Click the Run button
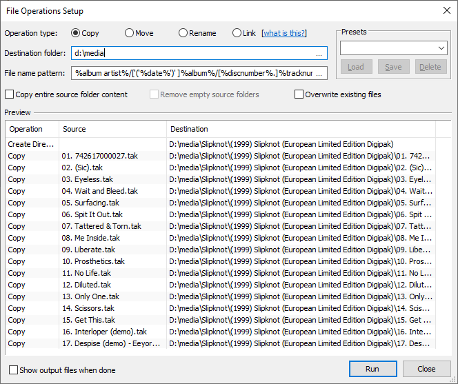The width and height of the screenshot is (458, 384). click(372, 369)
